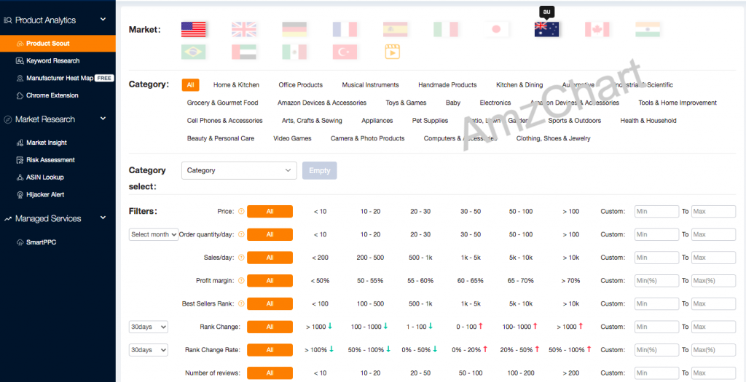746x382 pixels.
Task: Select Profit margin 60 - 65%
Action: click(470, 281)
